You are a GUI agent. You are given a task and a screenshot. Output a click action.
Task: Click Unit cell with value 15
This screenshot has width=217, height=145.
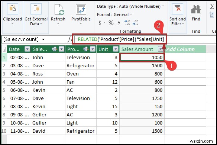[108, 106]
